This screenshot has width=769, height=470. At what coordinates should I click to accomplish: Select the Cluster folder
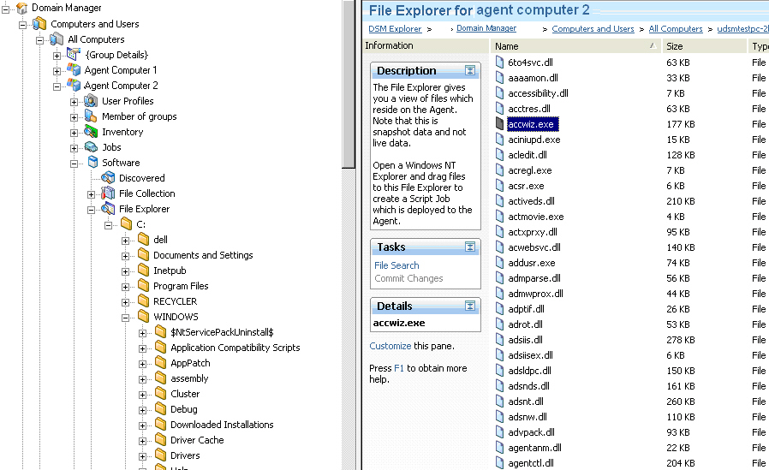coord(185,394)
